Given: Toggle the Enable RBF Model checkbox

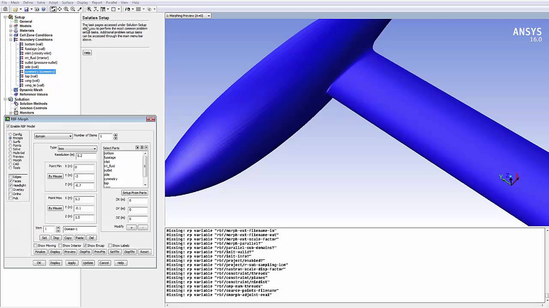Looking at the screenshot, I should coord(8,126).
